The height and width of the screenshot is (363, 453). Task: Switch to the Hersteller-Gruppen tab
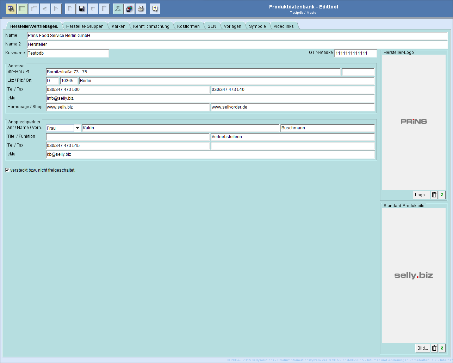[x=85, y=26]
